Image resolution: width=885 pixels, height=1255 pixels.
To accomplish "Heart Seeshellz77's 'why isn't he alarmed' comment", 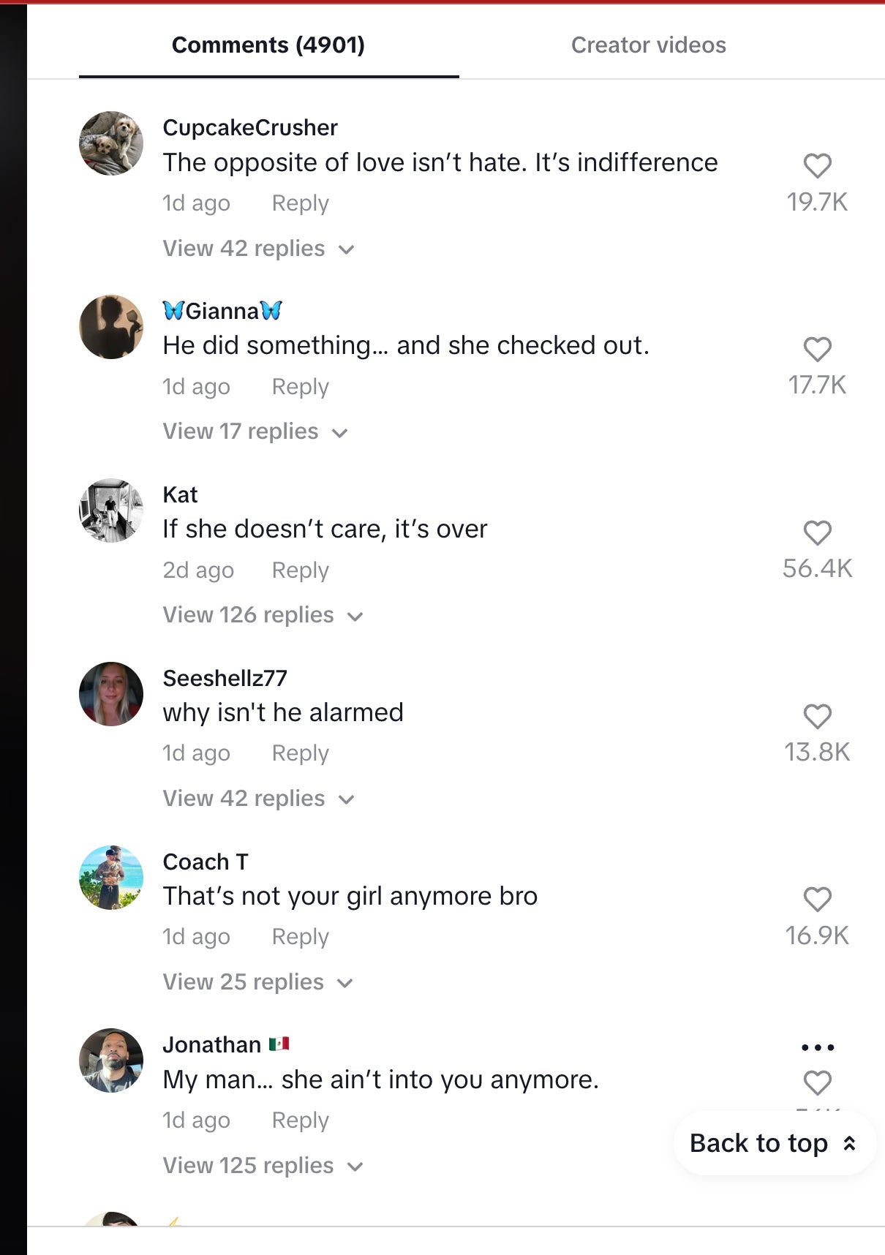I will coord(817,717).
